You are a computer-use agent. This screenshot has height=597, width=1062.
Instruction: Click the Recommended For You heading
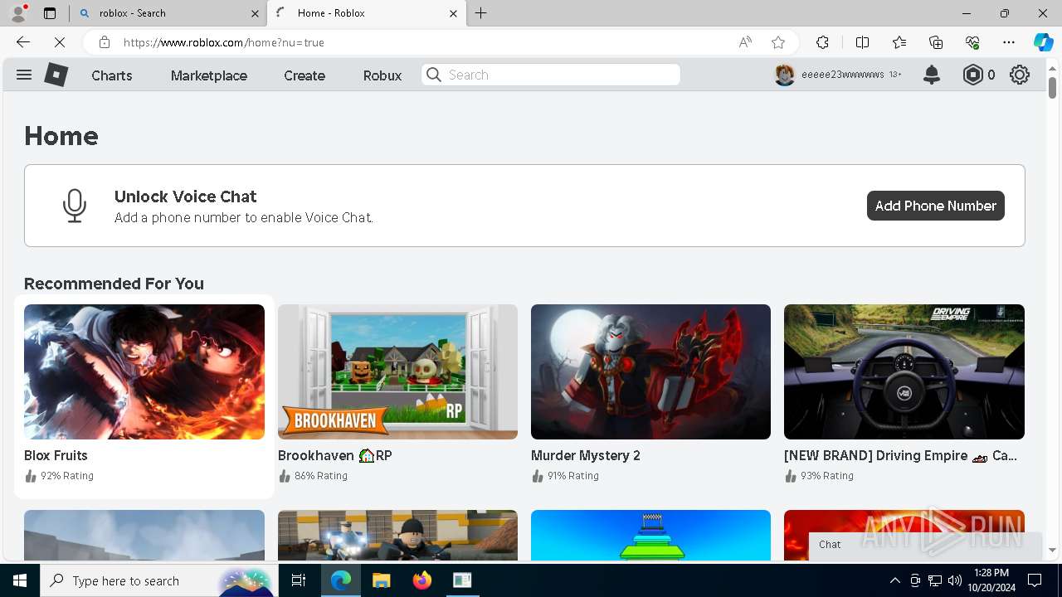point(114,284)
